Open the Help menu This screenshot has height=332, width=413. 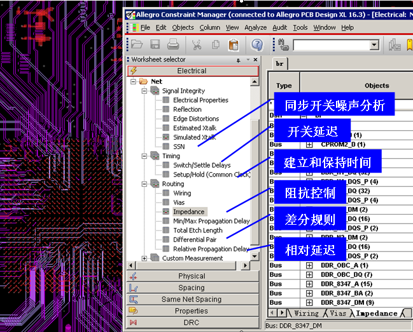click(347, 27)
